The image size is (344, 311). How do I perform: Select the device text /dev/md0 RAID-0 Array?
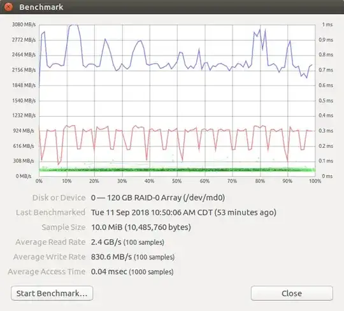tap(158, 198)
